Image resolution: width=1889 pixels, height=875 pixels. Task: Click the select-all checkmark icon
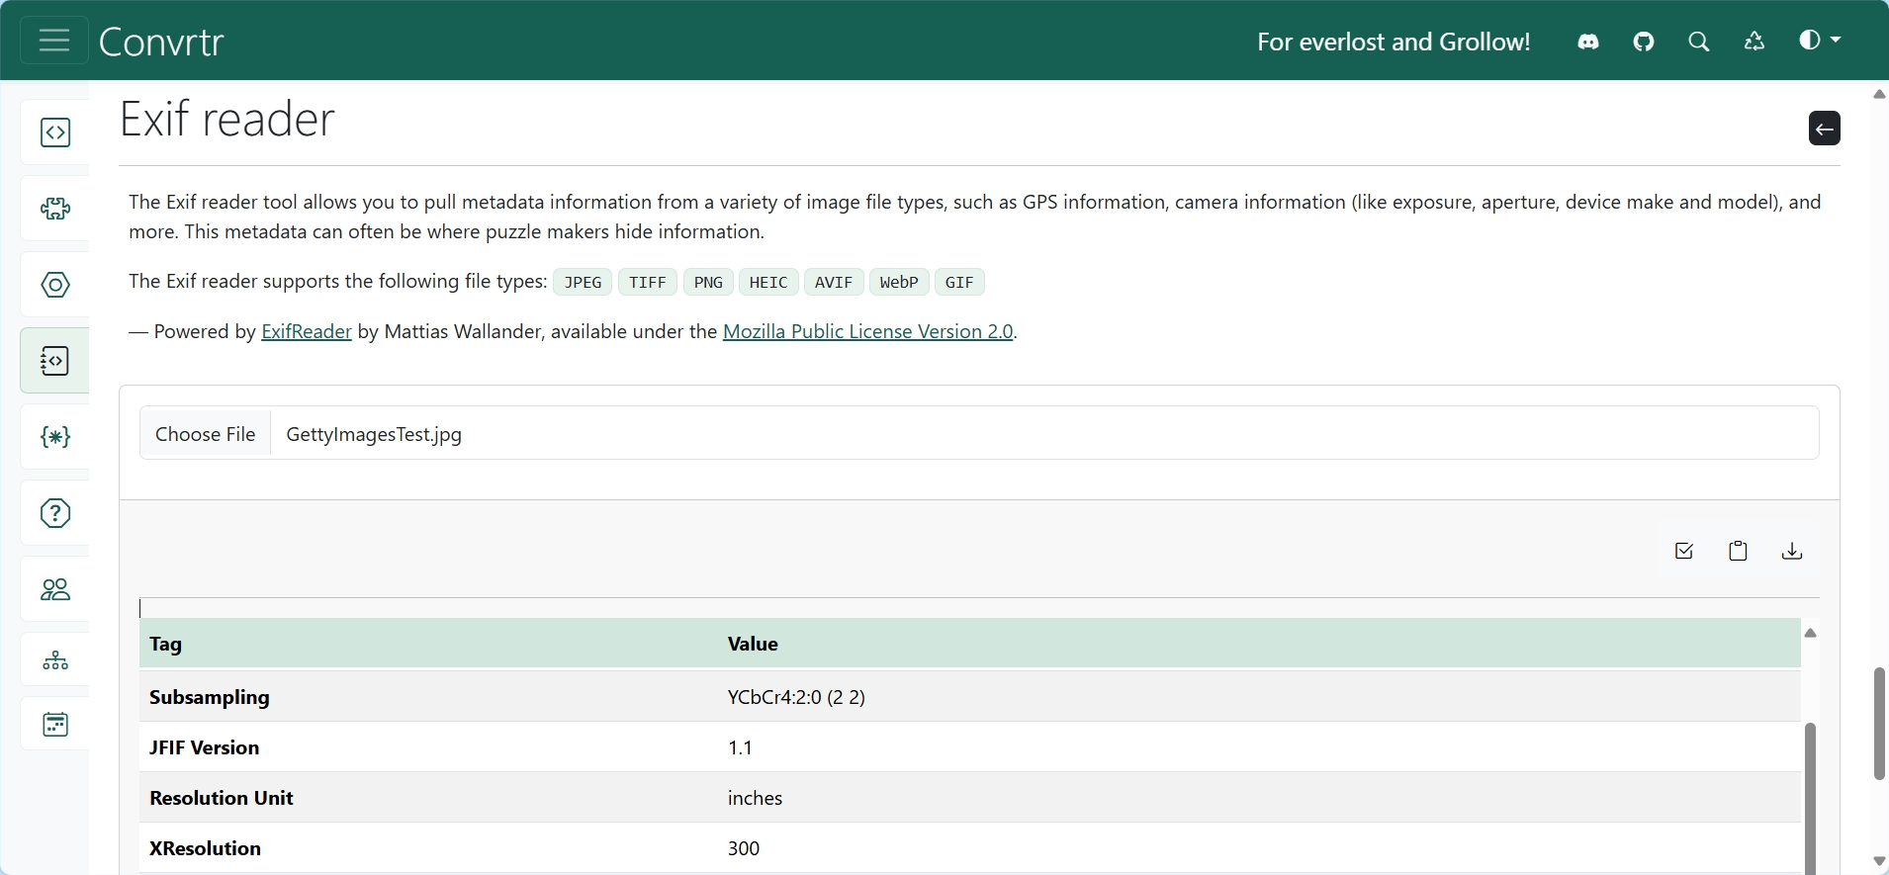click(x=1684, y=551)
